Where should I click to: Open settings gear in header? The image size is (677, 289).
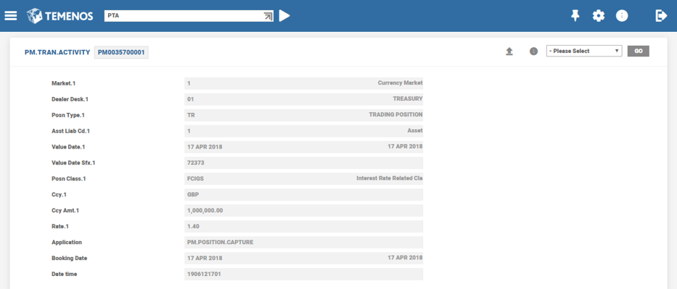[x=599, y=16]
